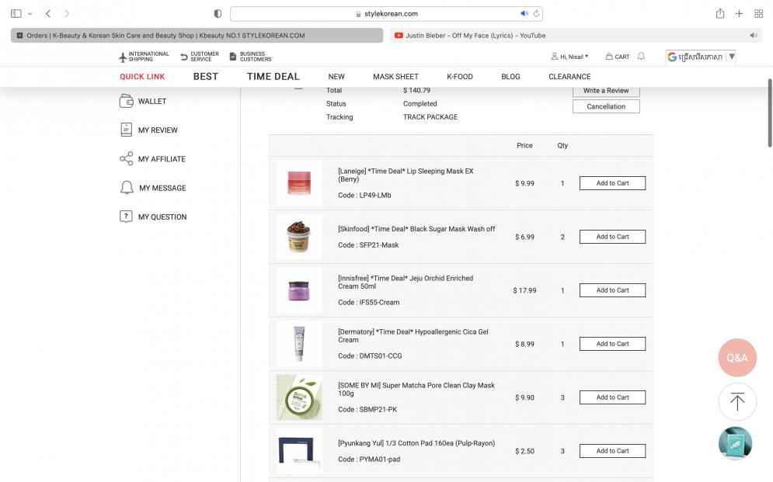
Task: Toggle the Safari sidebar
Action: (16, 14)
